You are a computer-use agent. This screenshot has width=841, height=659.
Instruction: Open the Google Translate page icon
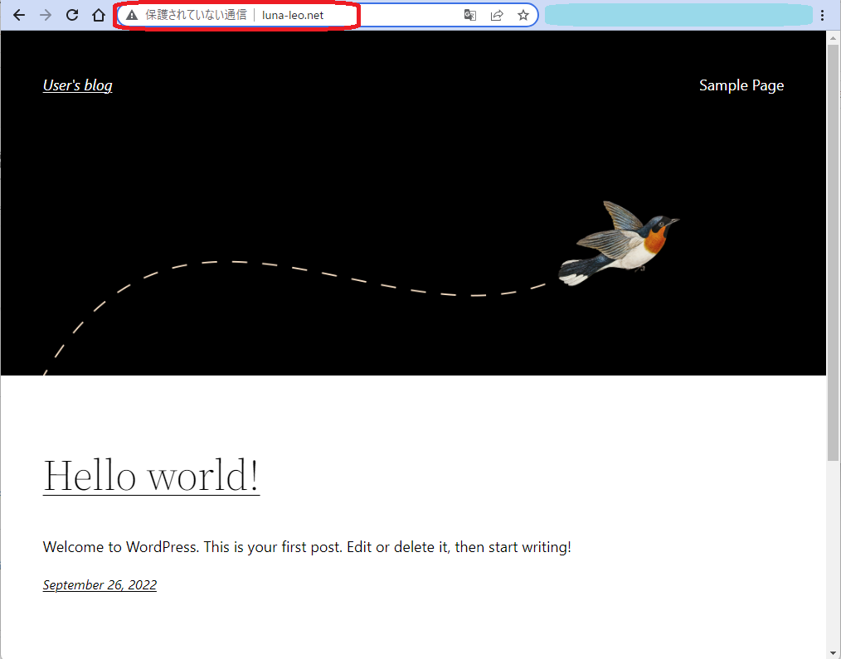pyautogui.click(x=469, y=15)
